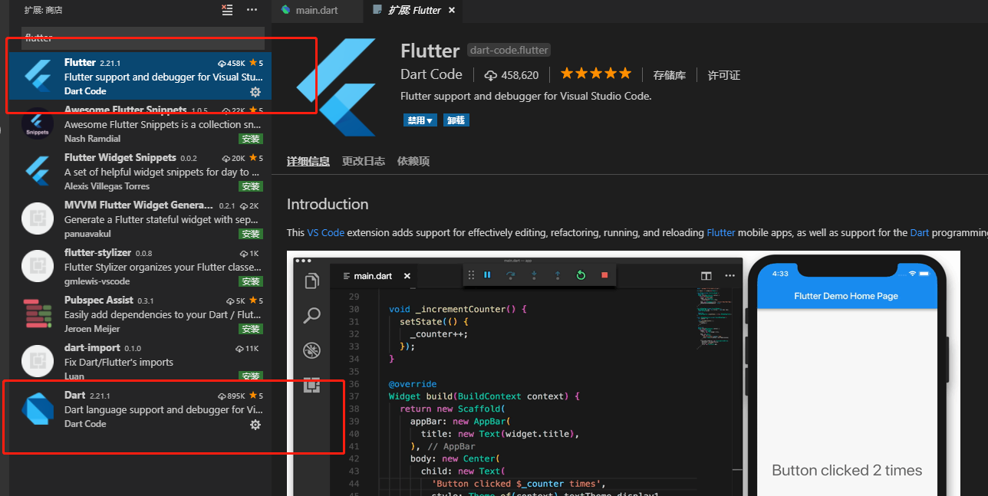Clear the extension search results list icon
Screen dimensions: 988x496
pos(227,10)
